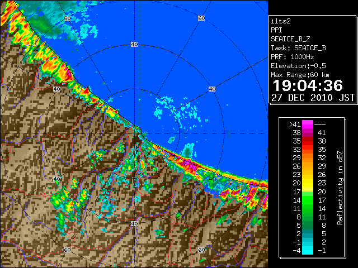Pick the dark red 35–38 dBZ swatch
The image size is (358, 268).
(x=308, y=141)
